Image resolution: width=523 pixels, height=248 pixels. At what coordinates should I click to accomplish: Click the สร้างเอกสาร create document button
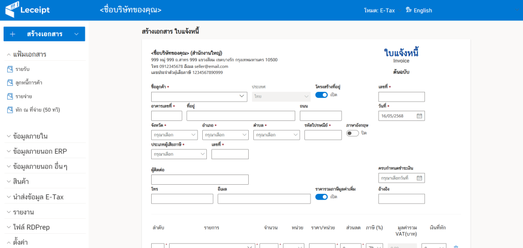[x=44, y=34]
